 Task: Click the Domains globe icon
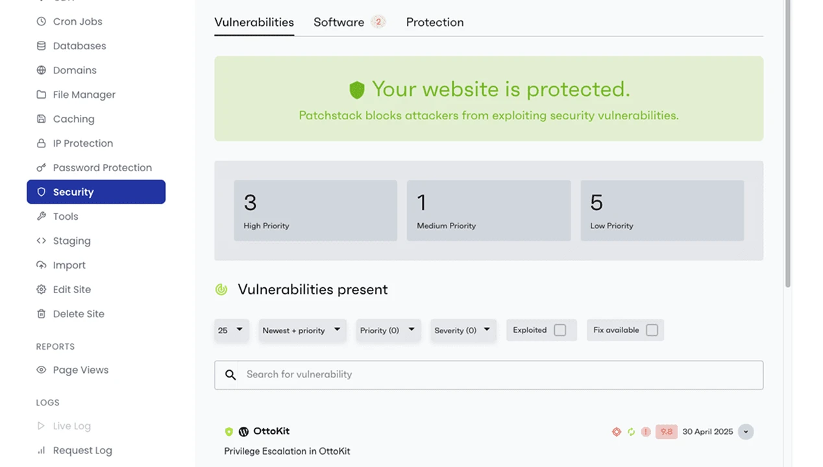pos(42,70)
